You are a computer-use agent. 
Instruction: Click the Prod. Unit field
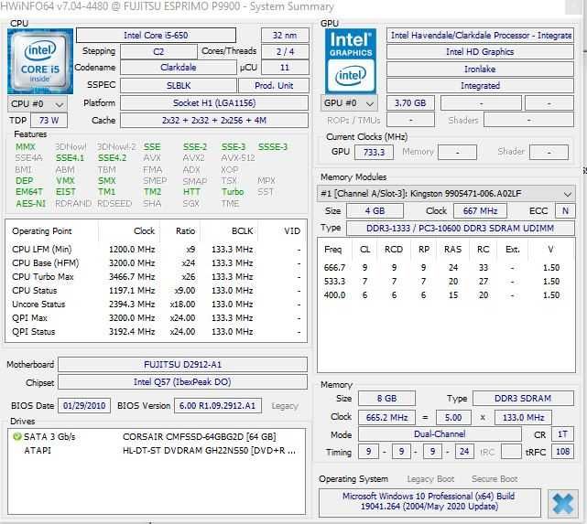point(274,86)
